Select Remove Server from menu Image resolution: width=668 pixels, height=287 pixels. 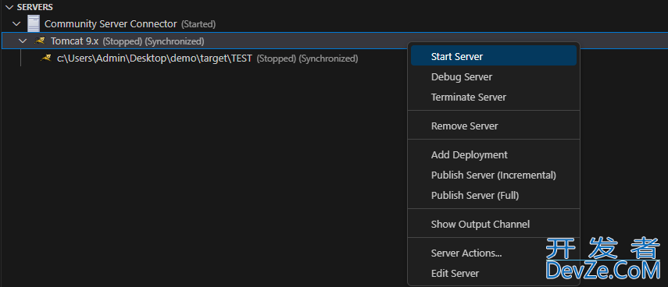(x=493, y=126)
